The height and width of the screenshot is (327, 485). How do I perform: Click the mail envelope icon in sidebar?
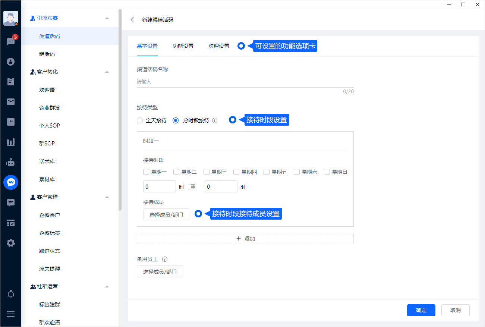coord(11,102)
